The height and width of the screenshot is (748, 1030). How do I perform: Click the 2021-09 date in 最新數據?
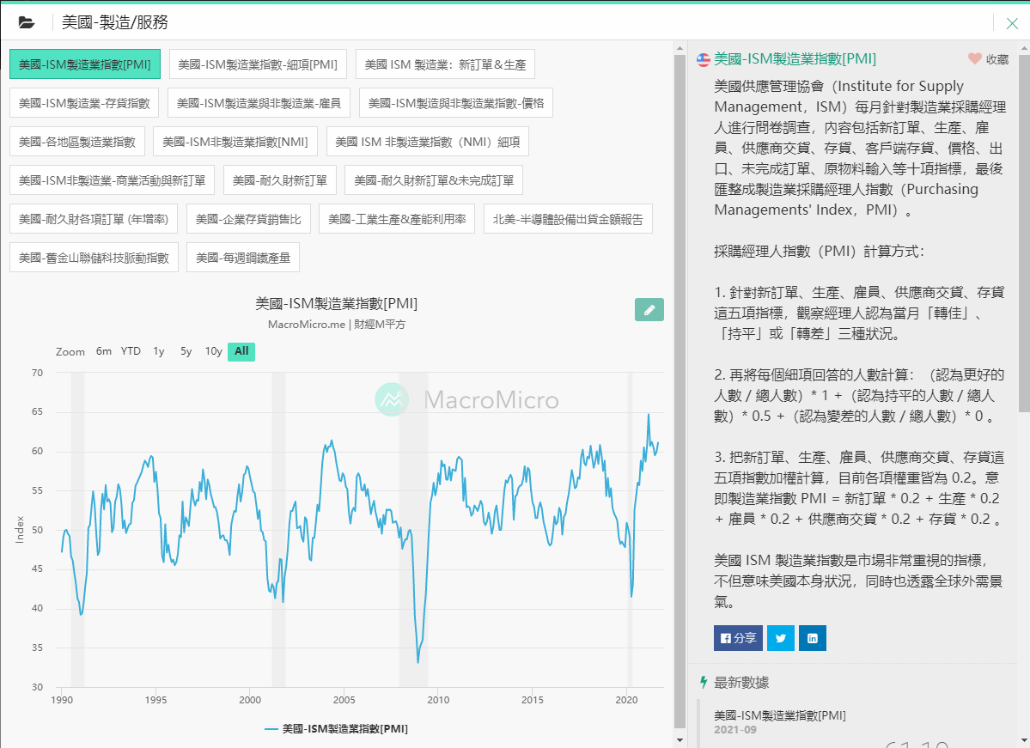pyautogui.click(x=735, y=730)
